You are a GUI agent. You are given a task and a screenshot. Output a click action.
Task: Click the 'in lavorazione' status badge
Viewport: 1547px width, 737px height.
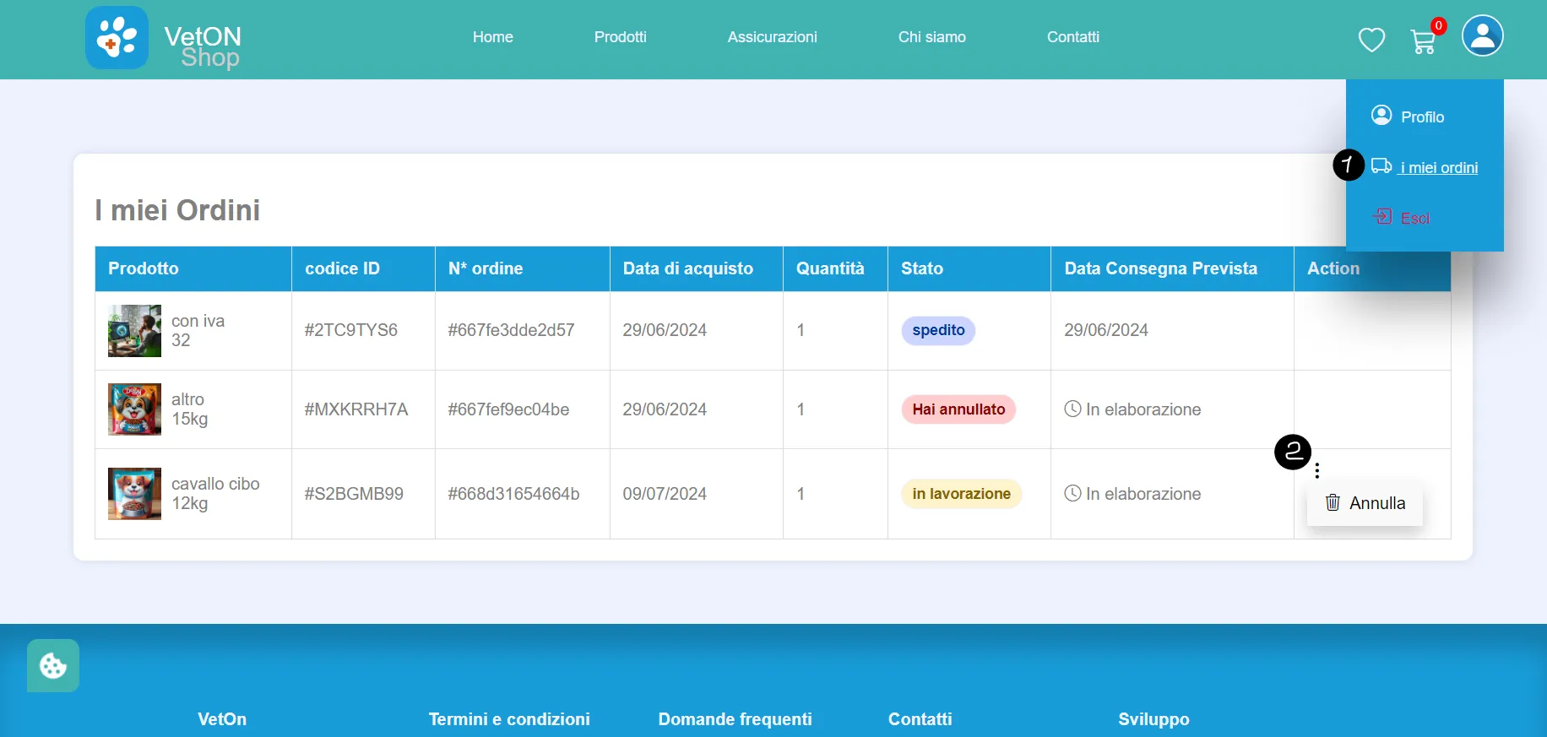pos(961,494)
